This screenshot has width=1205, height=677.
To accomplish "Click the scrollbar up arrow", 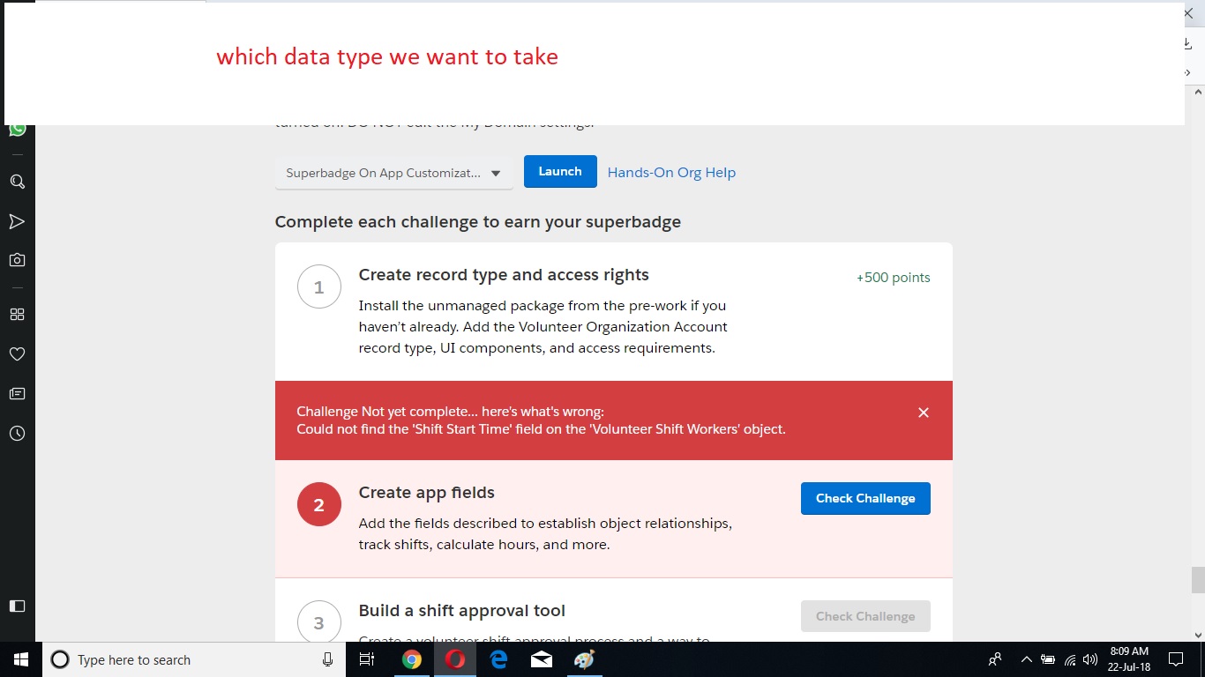I will coord(1198,92).
